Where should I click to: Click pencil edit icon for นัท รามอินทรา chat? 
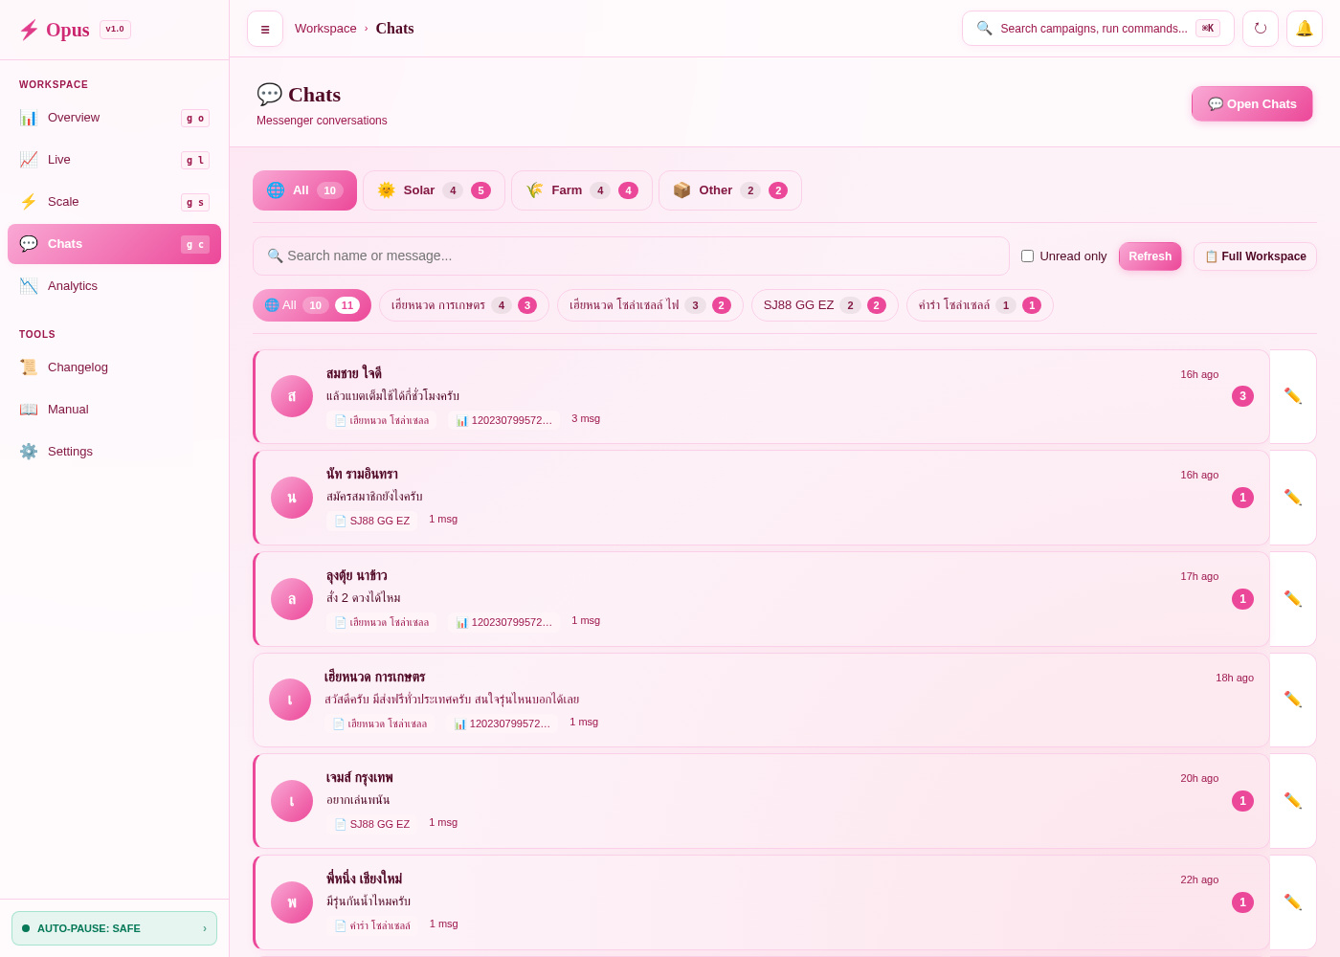[x=1293, y=498]
